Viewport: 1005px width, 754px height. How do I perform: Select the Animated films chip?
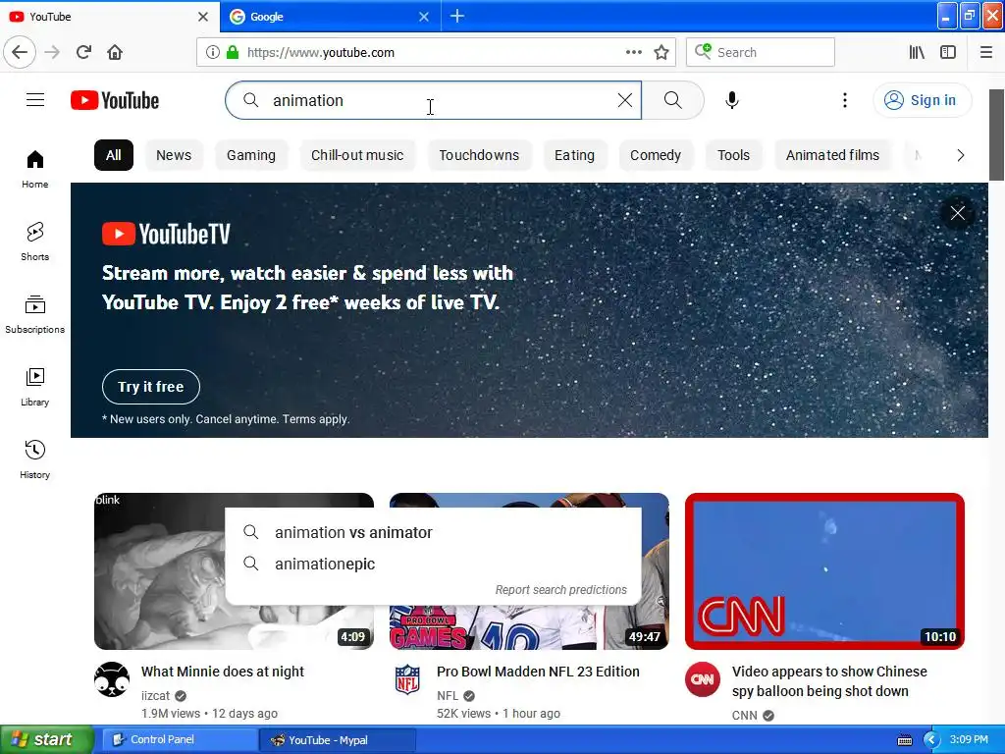click(832, 155)
